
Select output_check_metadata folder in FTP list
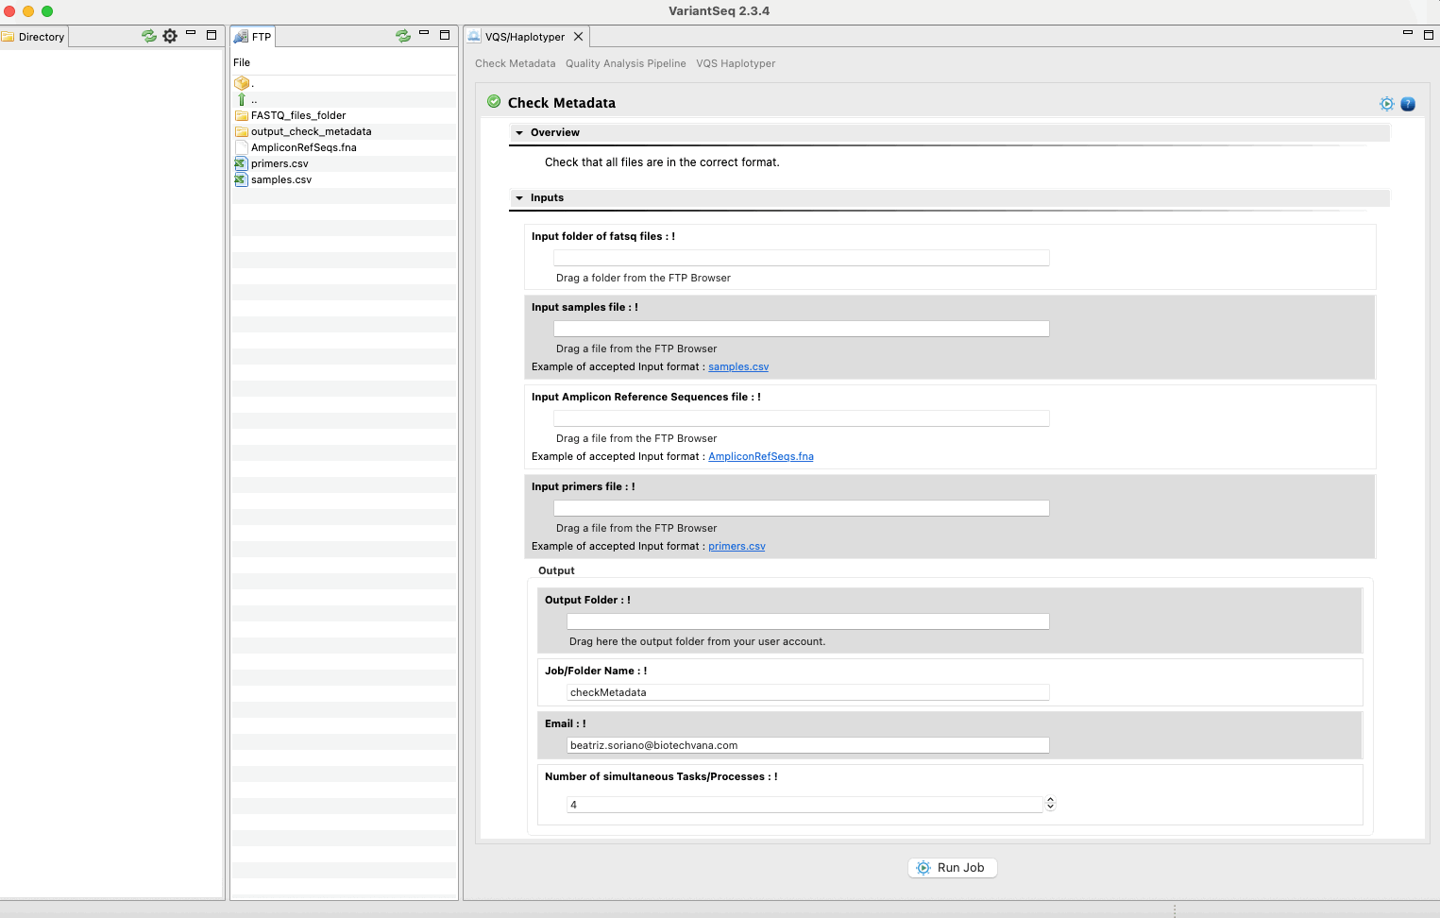(311, 131)
